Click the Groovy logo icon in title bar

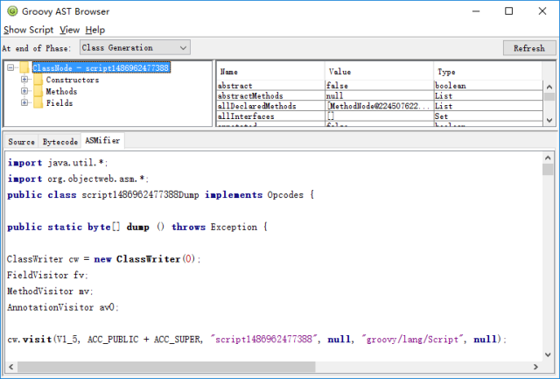[12, 11]
